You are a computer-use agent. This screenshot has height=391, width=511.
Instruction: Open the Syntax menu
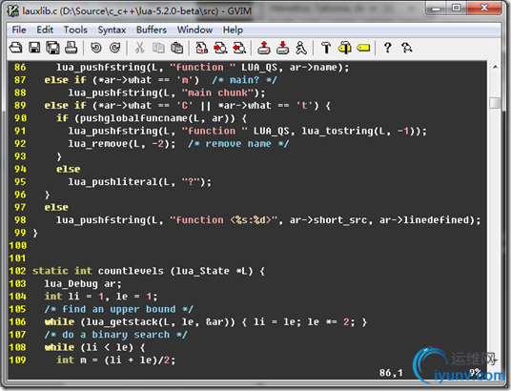112,30
